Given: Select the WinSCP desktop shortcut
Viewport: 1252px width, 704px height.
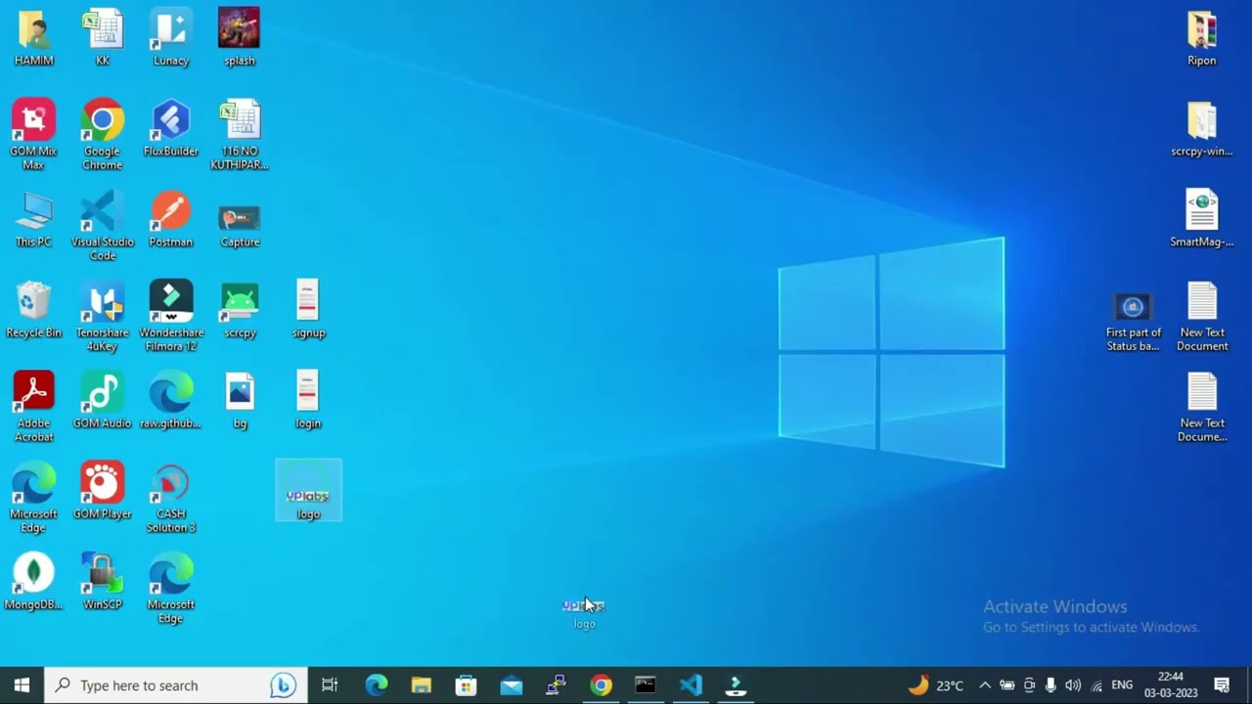Looking at the screenshot, I should 103,582.
